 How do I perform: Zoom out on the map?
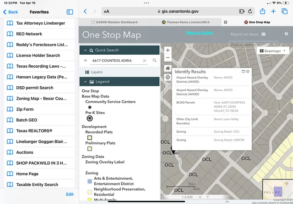point(168,58)
